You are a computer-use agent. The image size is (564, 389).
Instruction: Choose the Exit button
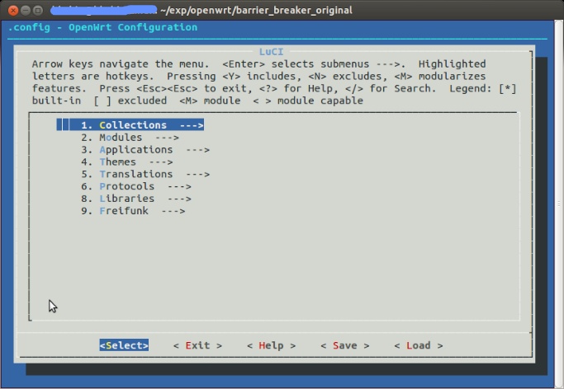197,345
